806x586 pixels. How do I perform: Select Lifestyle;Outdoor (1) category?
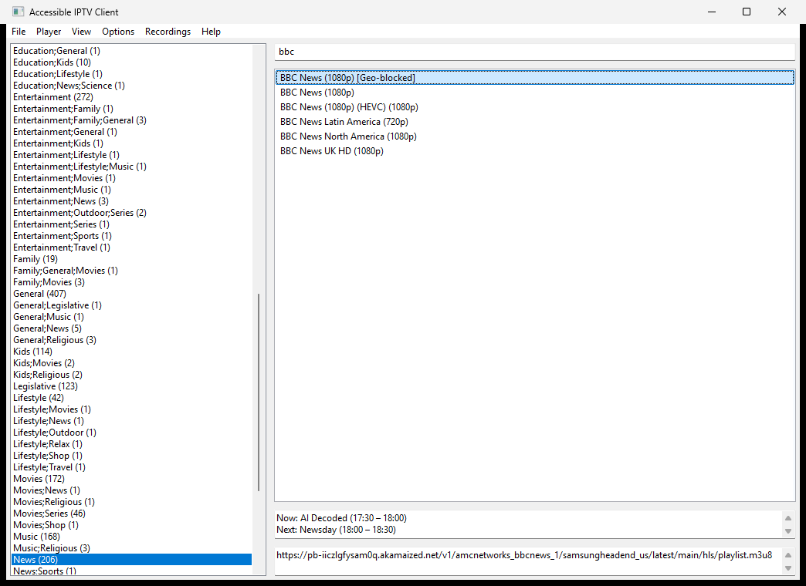point(131,433)
